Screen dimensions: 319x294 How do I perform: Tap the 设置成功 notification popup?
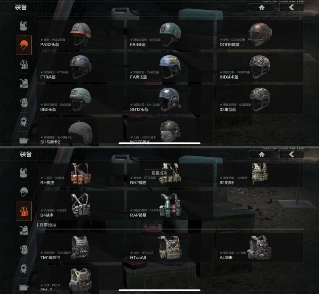pos(159,173)
